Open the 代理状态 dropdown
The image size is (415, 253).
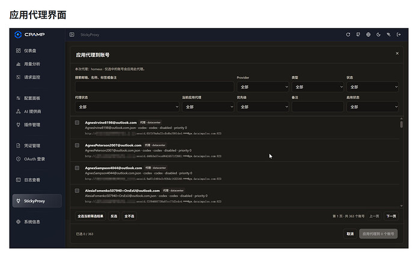[127, 107]
